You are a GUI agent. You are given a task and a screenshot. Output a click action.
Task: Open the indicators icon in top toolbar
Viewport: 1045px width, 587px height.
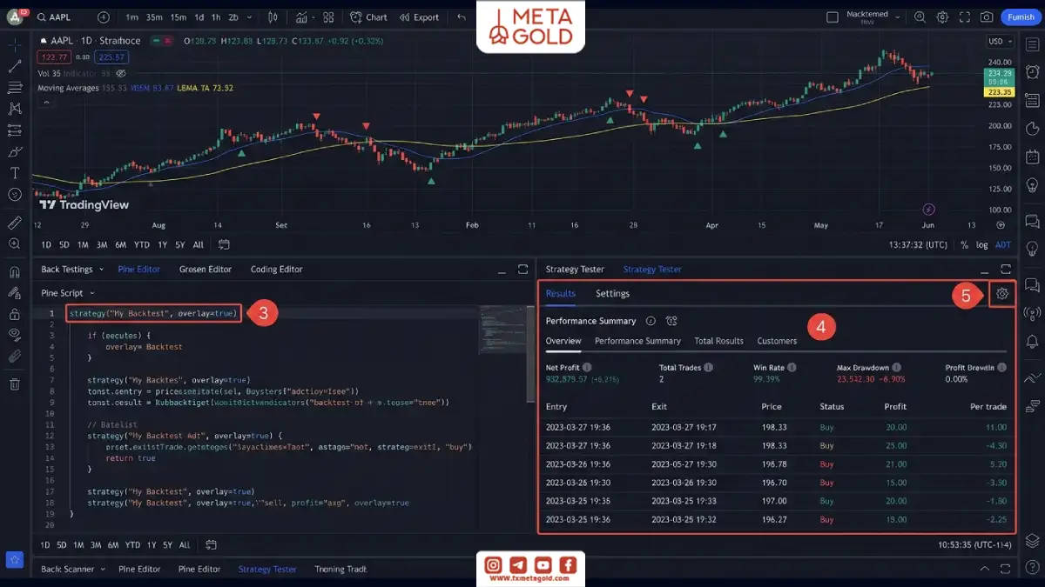click(301, 17)
